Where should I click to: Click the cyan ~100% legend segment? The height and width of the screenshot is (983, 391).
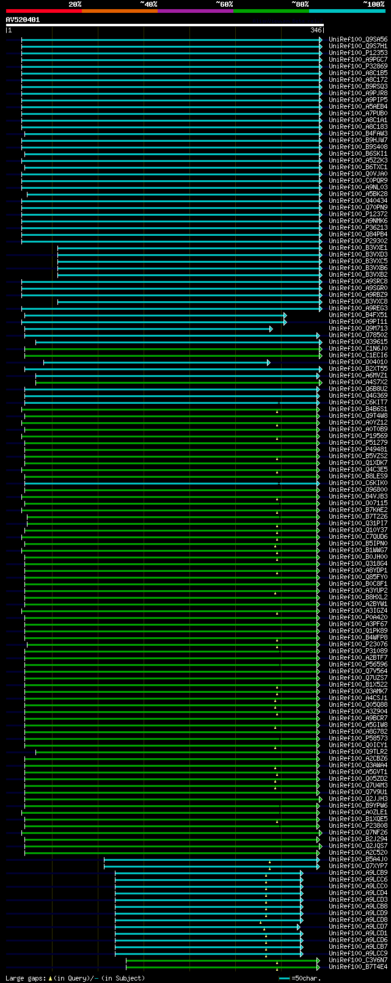coord(347,11)
